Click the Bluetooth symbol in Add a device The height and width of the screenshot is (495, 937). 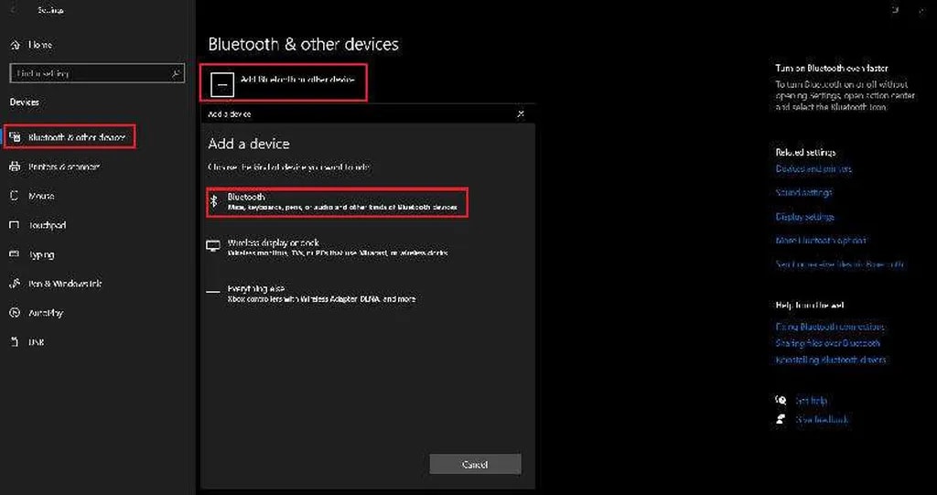213,202
